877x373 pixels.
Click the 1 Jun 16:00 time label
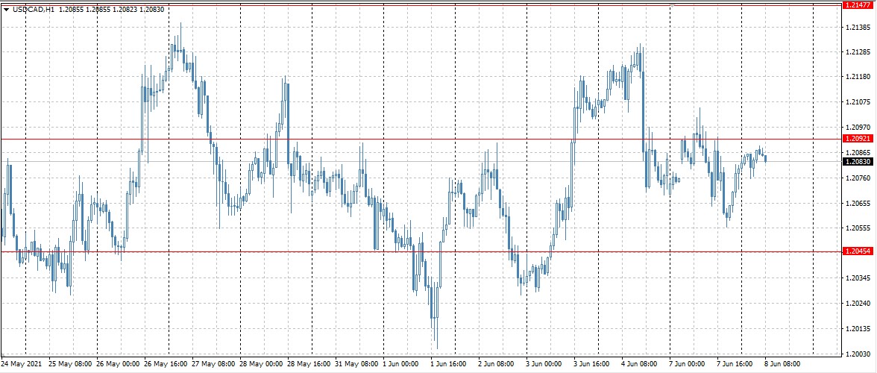coord(449,363)
